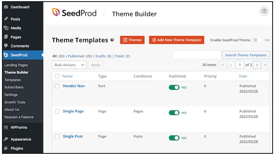This screenshot has height=155, width=275.
Task: Open About Us submenu item
Action: [x=12, y=110]
